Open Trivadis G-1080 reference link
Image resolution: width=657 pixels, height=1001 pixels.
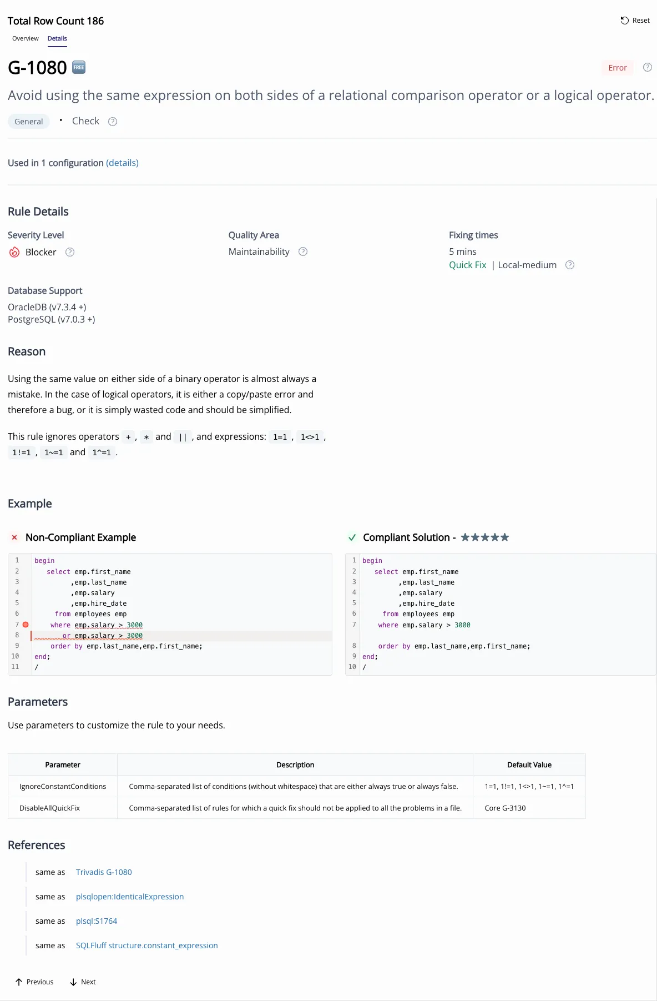click(x=104, y=872)
